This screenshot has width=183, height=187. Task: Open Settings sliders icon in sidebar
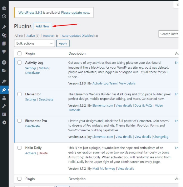[4, 114]
